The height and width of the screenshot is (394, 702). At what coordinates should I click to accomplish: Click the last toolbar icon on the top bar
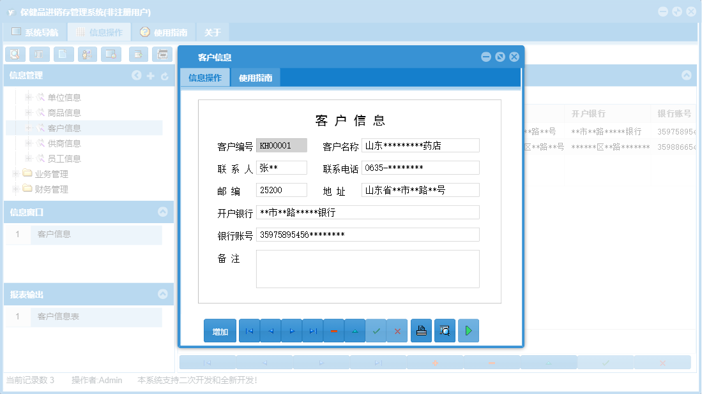pos(163,54)
